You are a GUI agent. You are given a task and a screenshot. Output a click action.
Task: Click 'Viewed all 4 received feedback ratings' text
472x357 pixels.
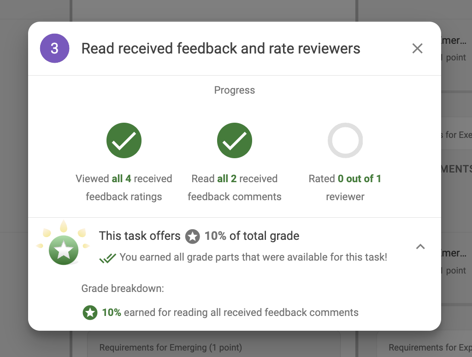point(124,188)
